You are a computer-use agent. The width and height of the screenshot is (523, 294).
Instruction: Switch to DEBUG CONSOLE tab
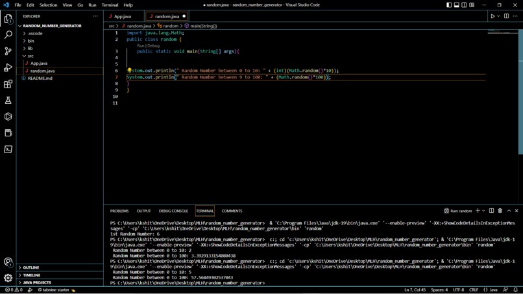point(173,211)
